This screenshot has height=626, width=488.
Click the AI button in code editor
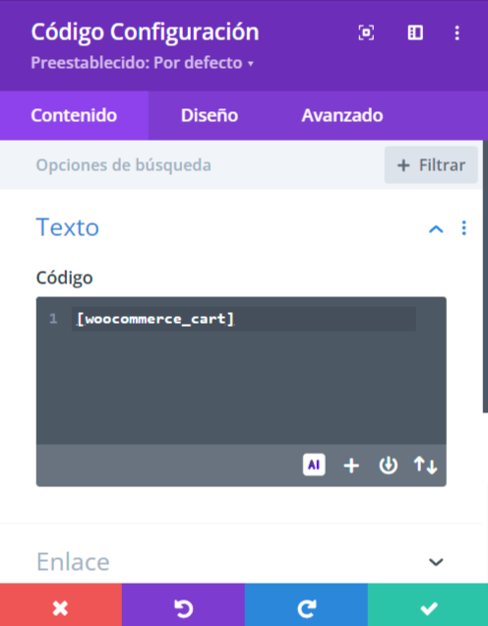click(x=314, y=465)
